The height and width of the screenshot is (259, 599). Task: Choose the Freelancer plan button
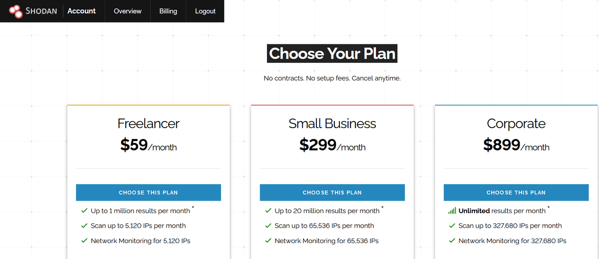148,192
